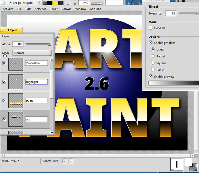Select the Radial gradient option
Image resolution: width=199 pixels, height=173 pixels.
pos(153,56)
